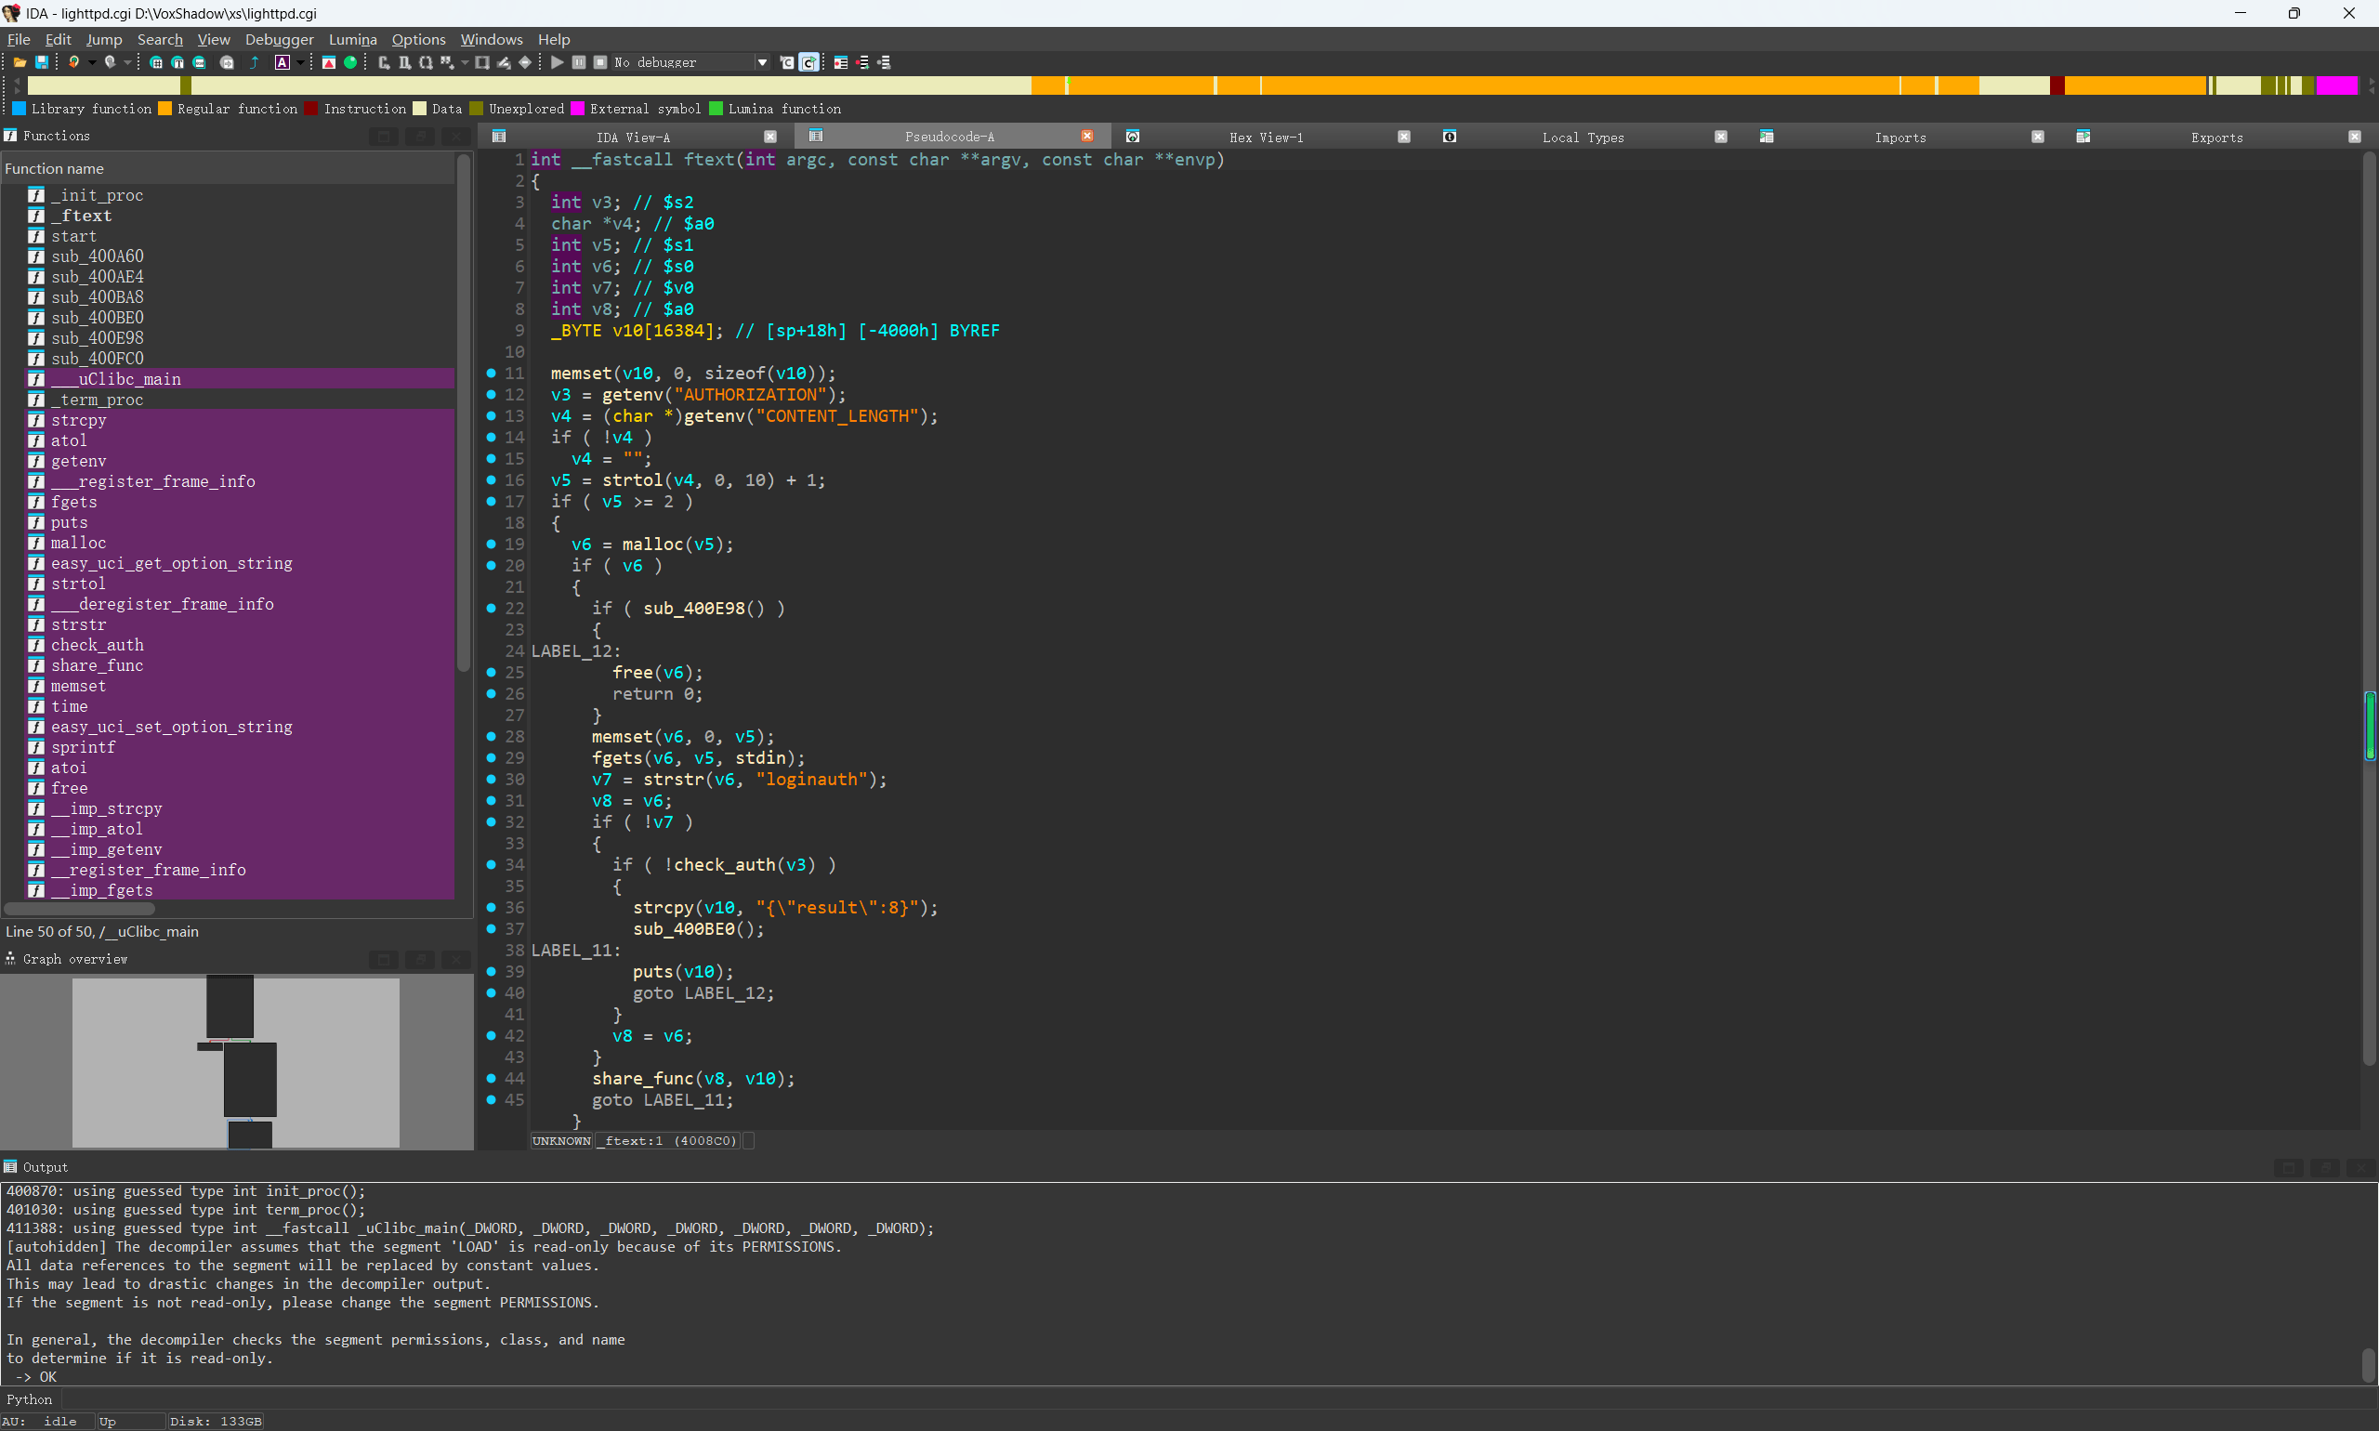
Task: Expand the dropdown arrow after the structure icons
Action: click(x=465, y=62)
